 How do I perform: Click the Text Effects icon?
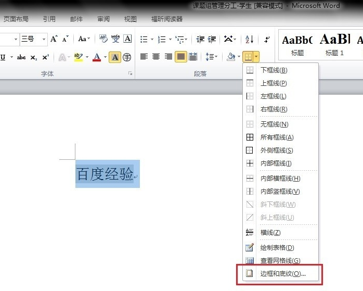[62, 57]
